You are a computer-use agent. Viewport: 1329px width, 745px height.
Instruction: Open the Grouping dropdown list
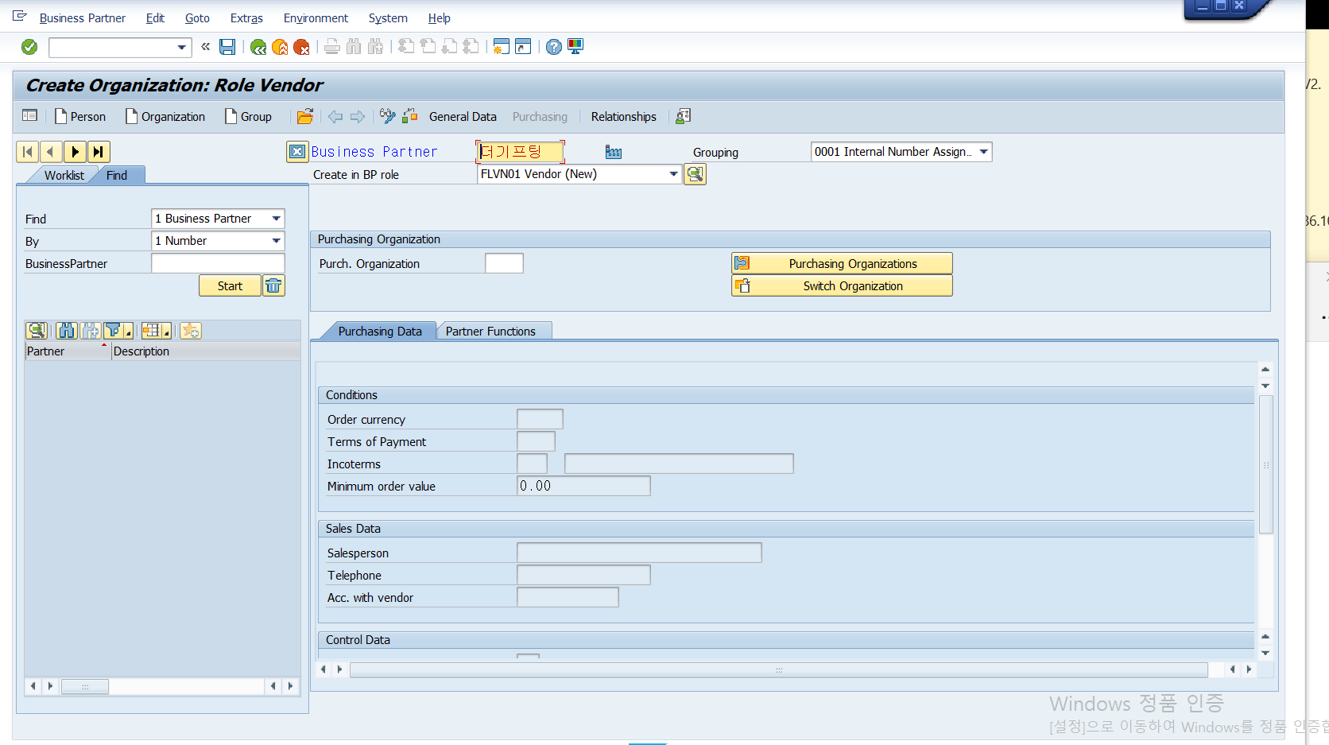click(x=984, y=152)
